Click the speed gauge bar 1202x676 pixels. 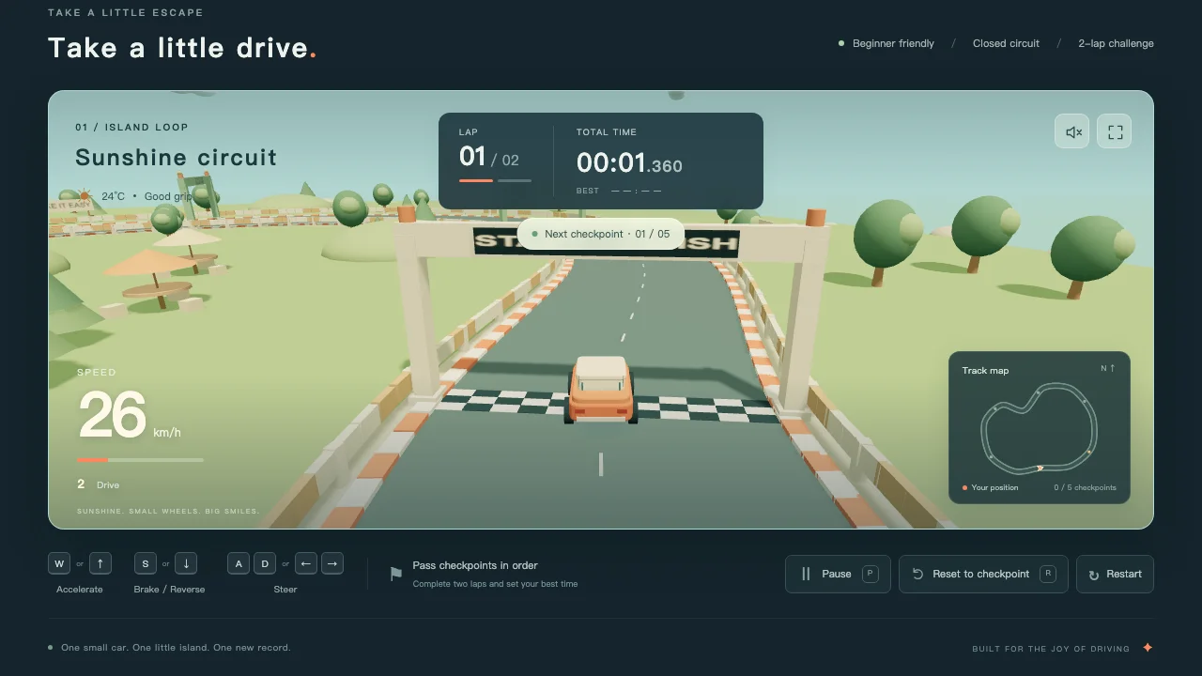(140, 460)
